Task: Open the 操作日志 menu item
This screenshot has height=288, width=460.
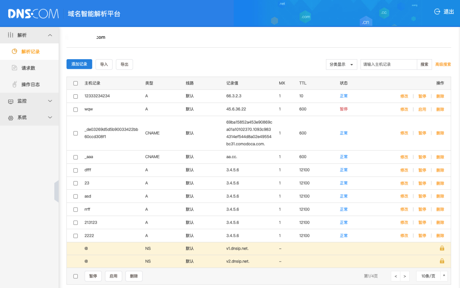Action: point(31,85)
